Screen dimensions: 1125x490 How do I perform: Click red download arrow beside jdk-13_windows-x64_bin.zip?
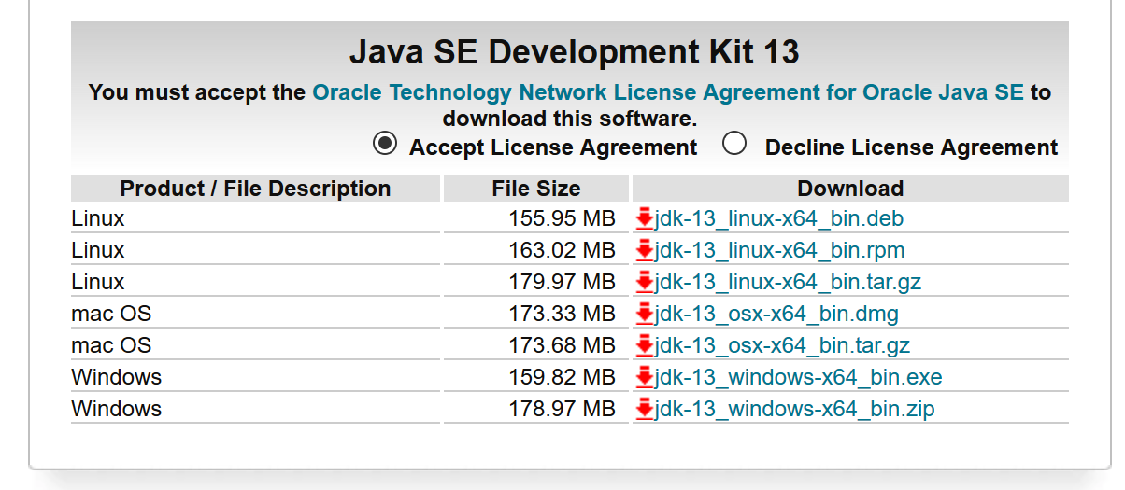point(644,410)
